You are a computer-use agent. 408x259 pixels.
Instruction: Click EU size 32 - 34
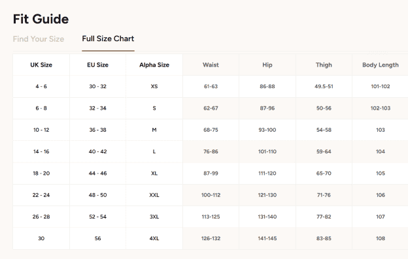pos(97,108)
